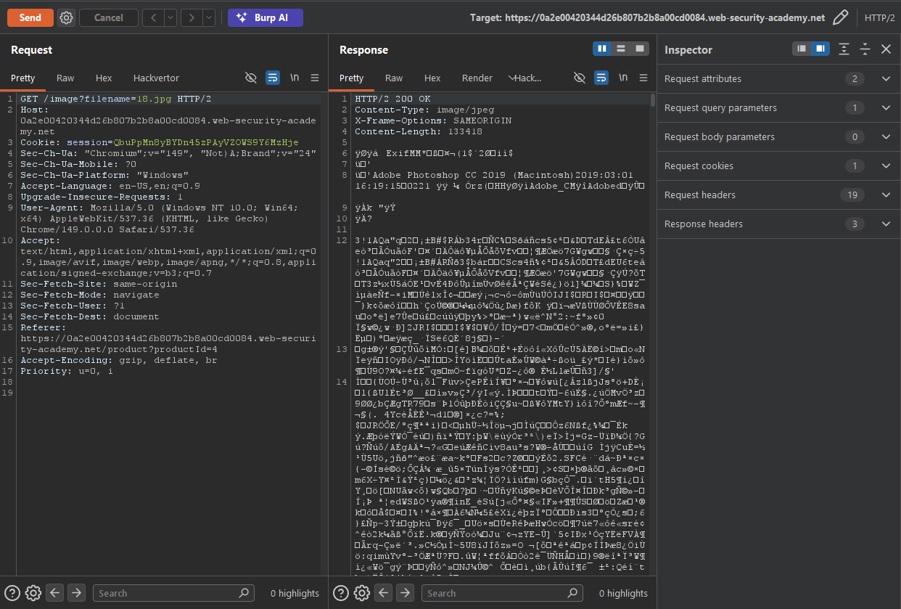Open the Render response tab

477,78
